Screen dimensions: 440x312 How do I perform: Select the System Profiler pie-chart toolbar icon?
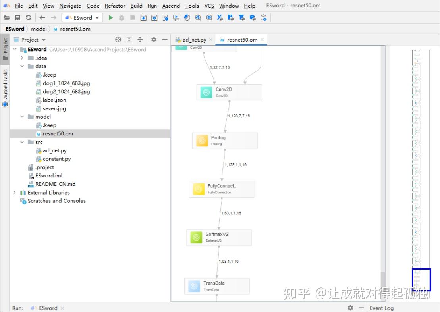[187, 17]
